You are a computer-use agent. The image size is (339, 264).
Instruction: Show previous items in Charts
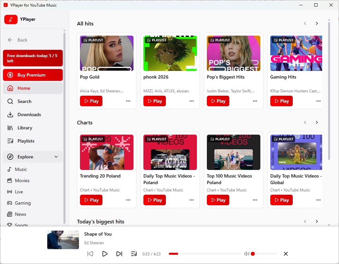click(305, 122)
